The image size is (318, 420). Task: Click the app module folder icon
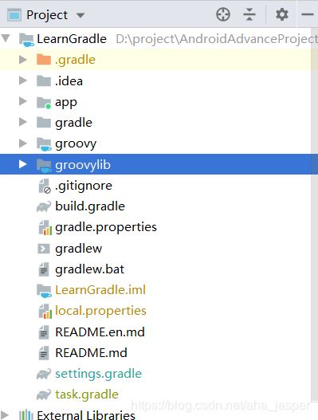[x=44, y=102]
